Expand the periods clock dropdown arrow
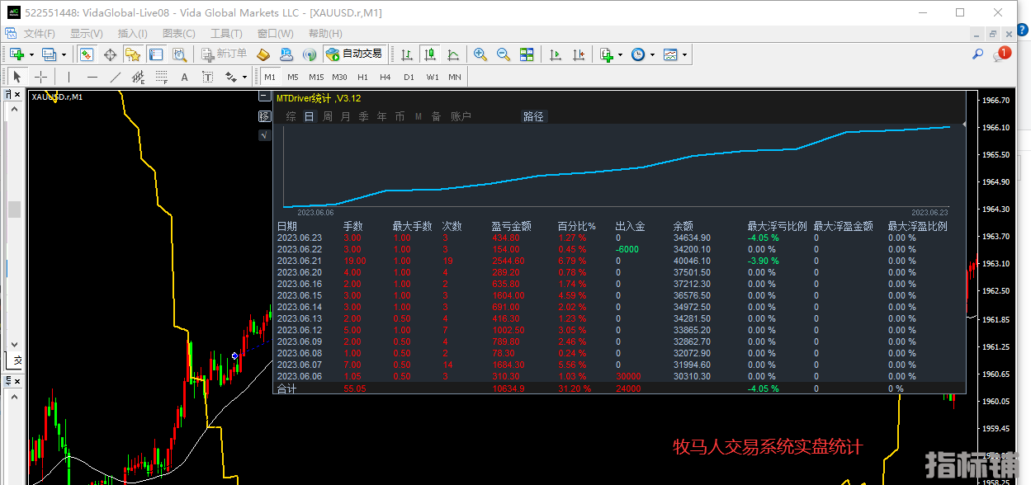The height and width of the screenshot is (485, 1031). pyautogui.click(x=652, y=54)
